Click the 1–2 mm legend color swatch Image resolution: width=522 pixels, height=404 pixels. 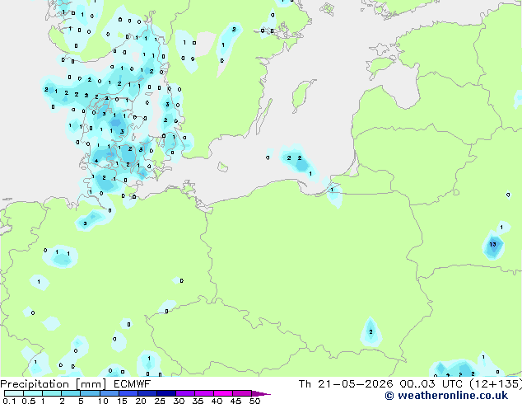[52, 393]
